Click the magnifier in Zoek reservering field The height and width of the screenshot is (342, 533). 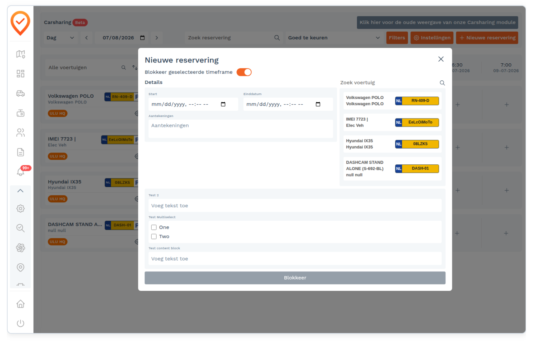(x=277, y=38)
